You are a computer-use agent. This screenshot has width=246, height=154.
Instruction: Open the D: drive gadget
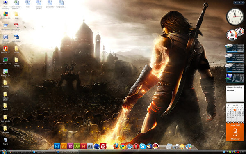(235, 58)
